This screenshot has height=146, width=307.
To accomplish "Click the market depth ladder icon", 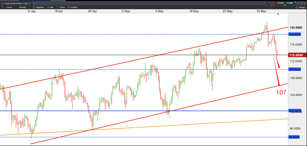I will coord(296,4).
